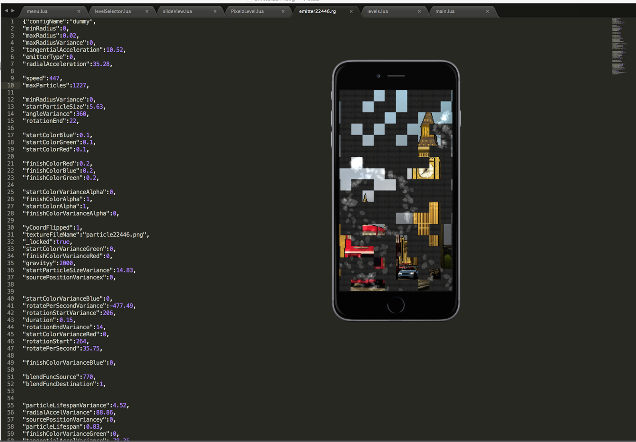Click the "startColorRed":0.1 line
This screenshot has width=636, height=442.
tap(55, 149)
